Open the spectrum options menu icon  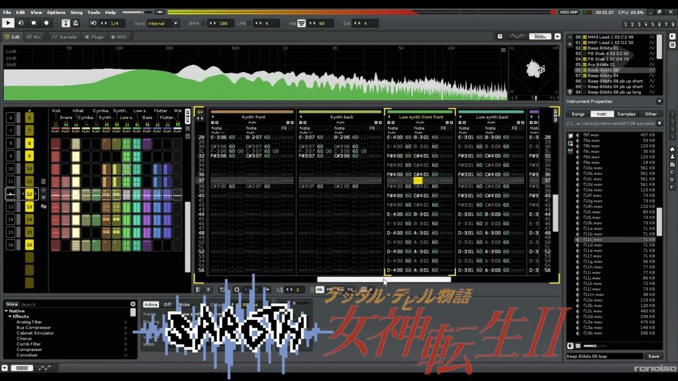(x=503, y=50)
